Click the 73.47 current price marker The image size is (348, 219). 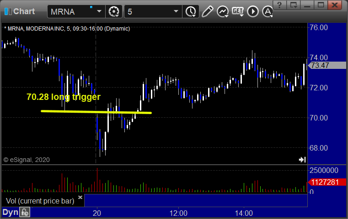coord(327,65)
